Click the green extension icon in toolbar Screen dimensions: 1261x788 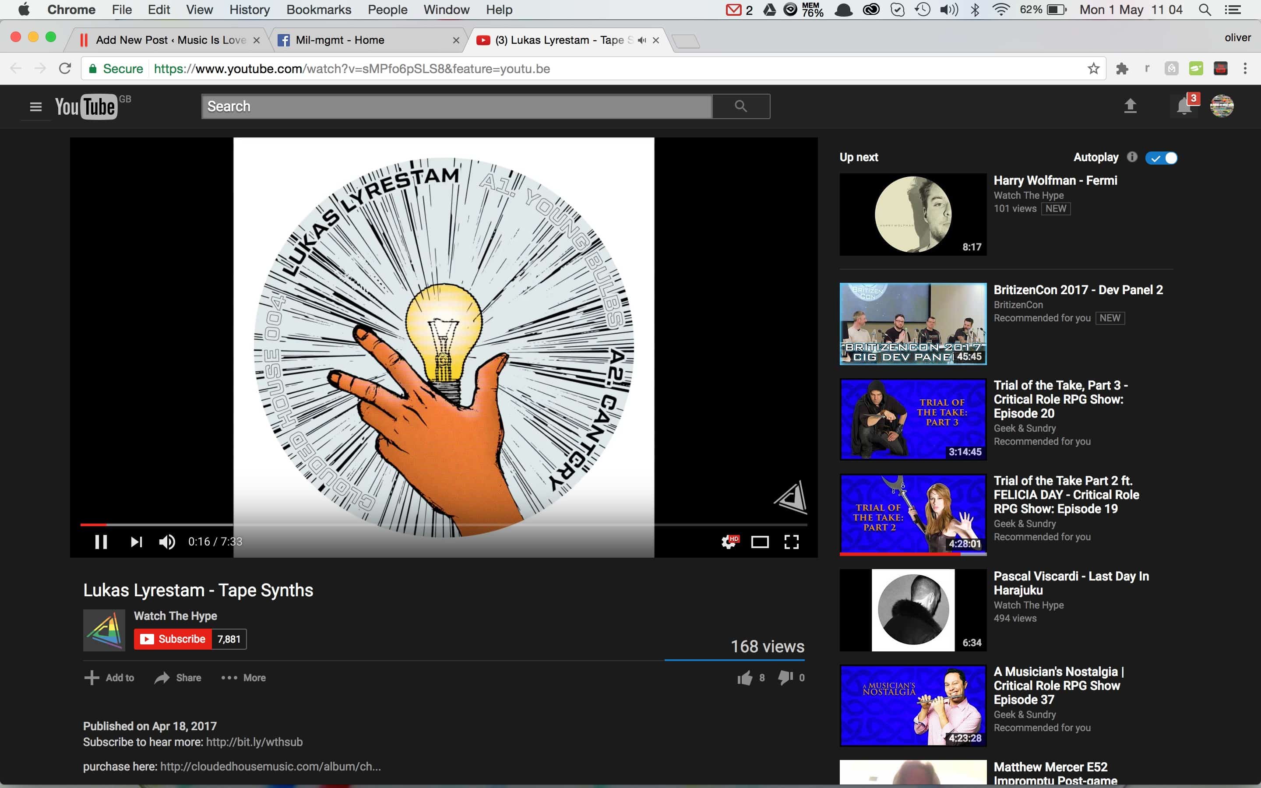click(1196, 68)
